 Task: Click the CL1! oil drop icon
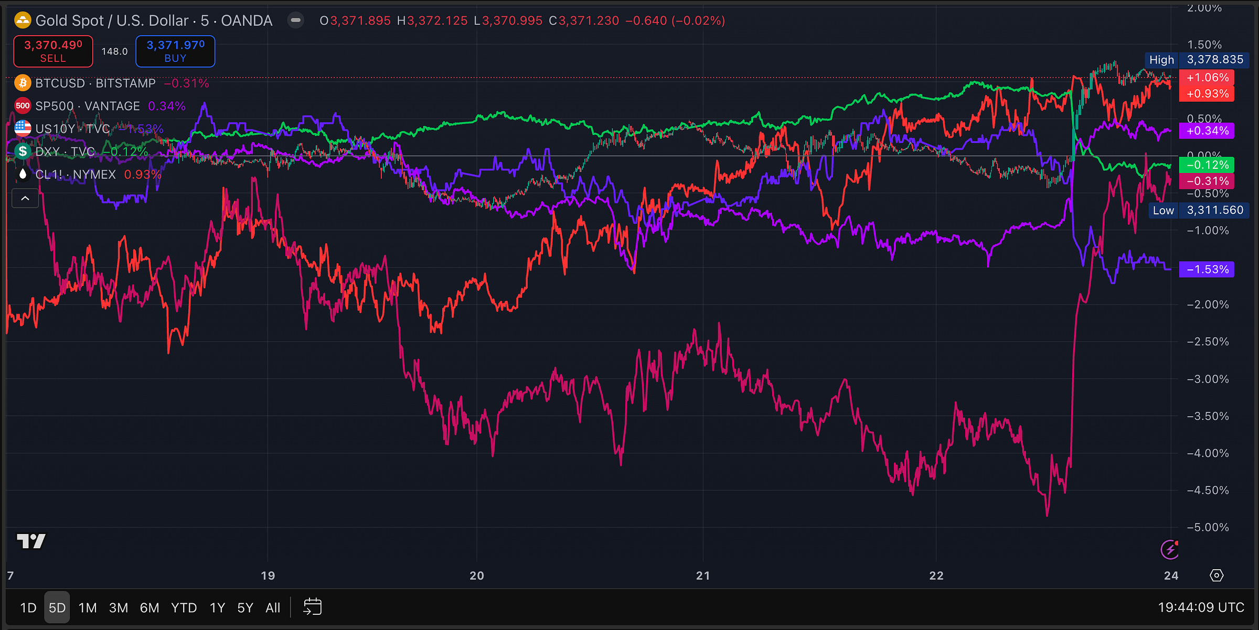click(x=23, y=174)
